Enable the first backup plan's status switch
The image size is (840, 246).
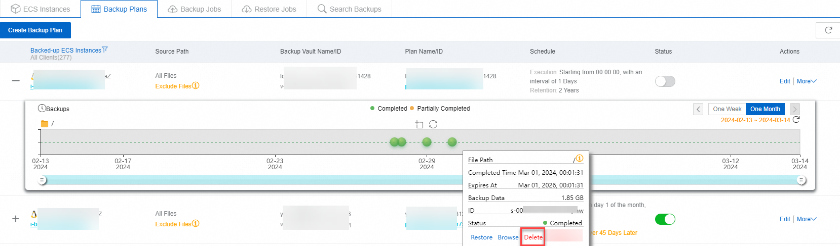coord(665,81)
